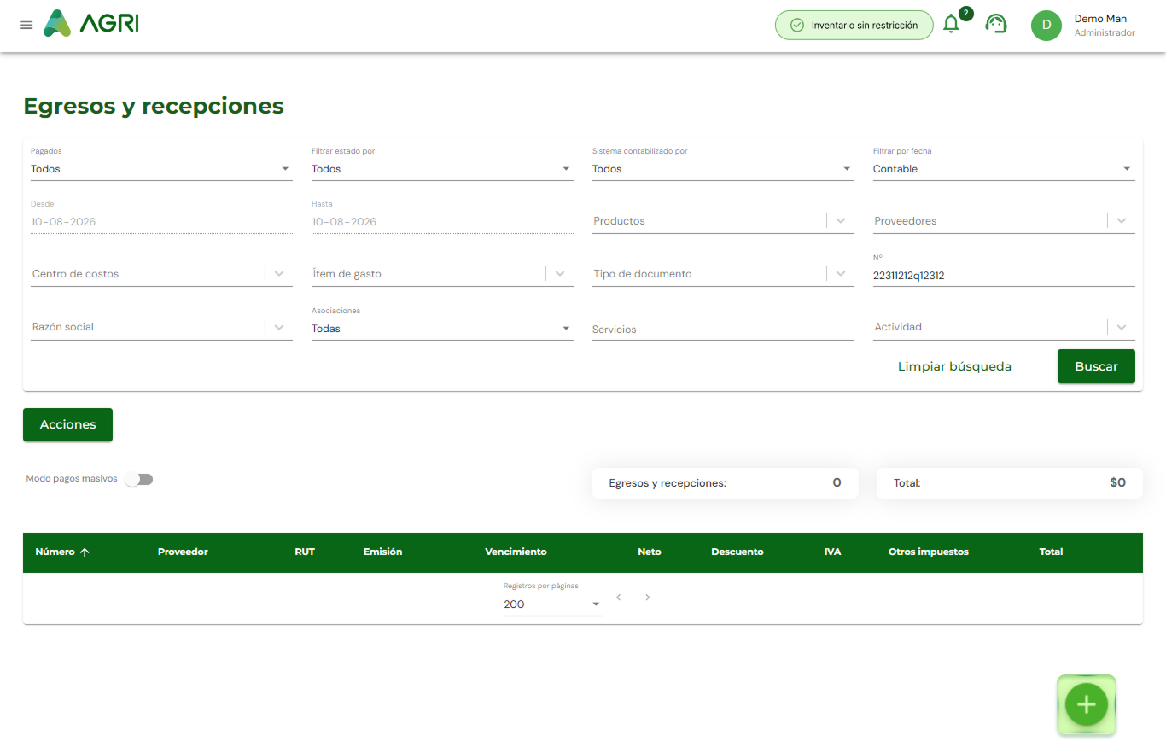Expand Centro de costos selector
This screenshot has height=753, width=1166.
pyautogui.click(x=279, y=274)
